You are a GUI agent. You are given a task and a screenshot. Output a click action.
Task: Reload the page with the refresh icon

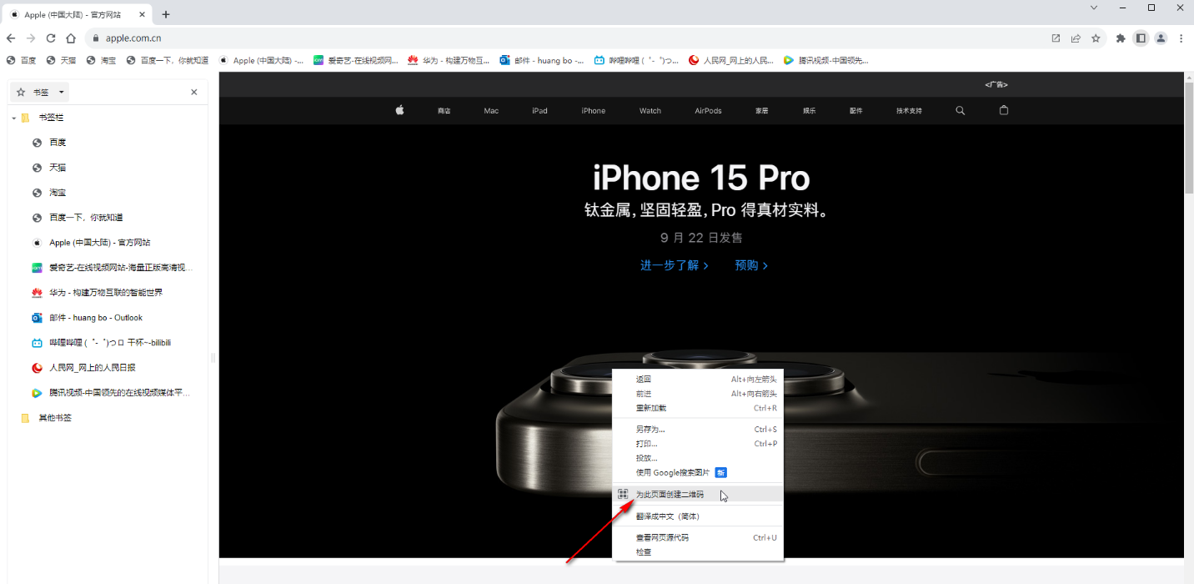[x=51, y=38]
